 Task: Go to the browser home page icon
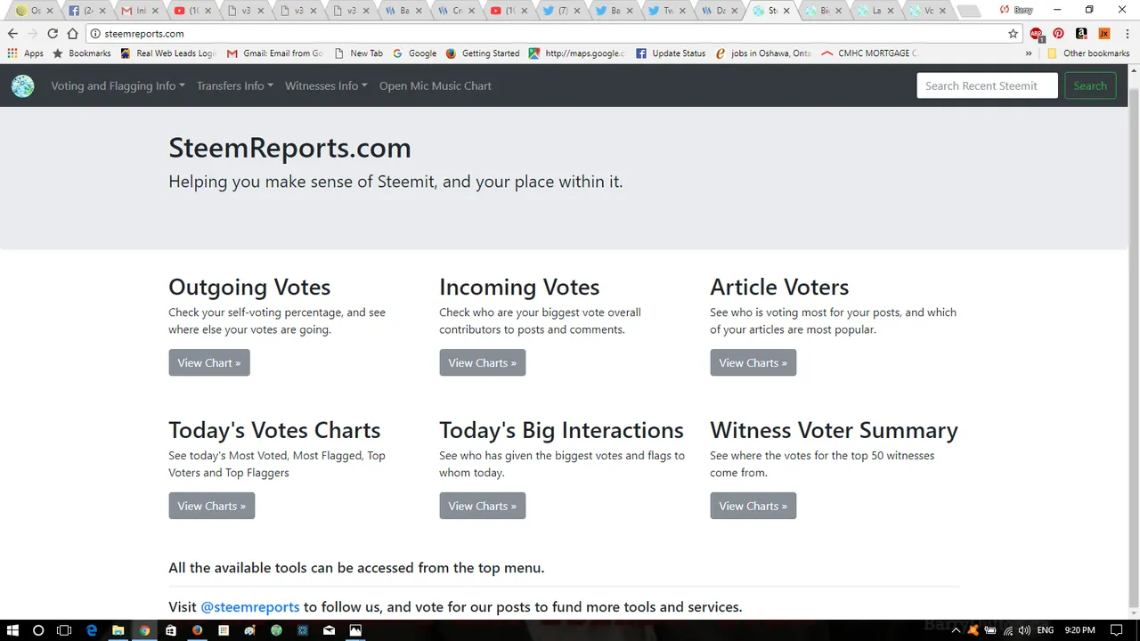tap(73, 34)
